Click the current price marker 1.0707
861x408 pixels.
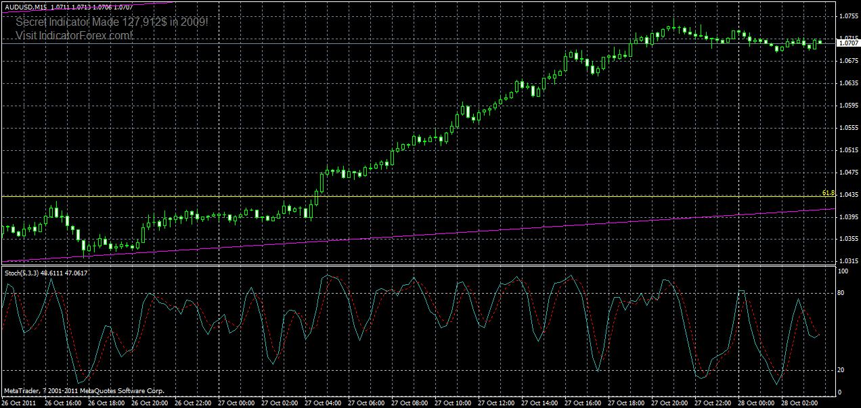(x=847, y=43)
